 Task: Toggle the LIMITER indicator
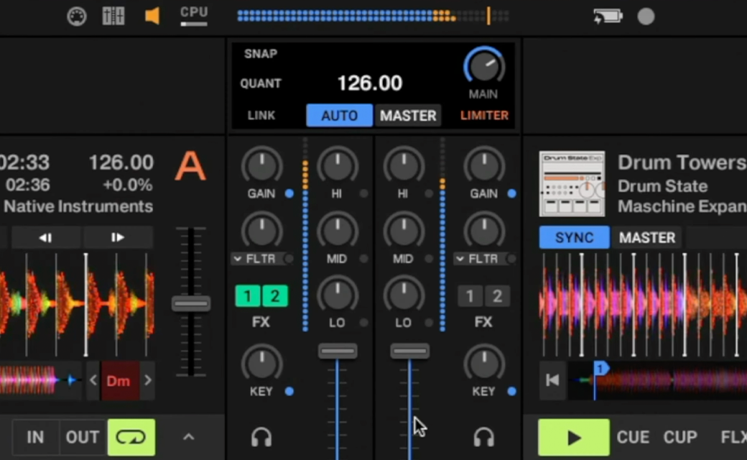(484, 115)
